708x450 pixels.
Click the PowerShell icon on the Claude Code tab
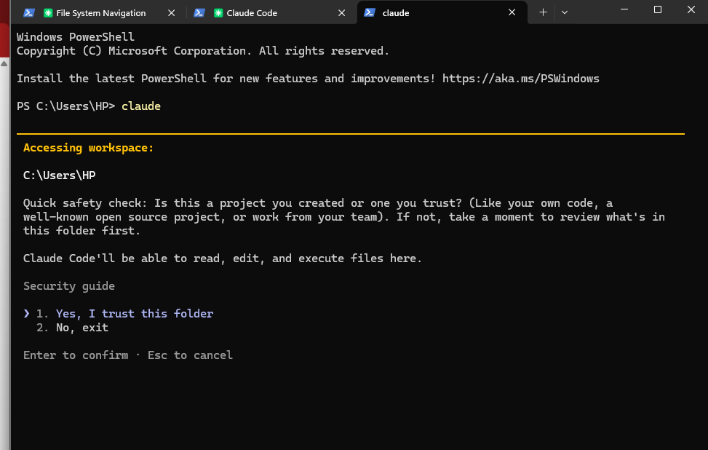click(199, 12)
